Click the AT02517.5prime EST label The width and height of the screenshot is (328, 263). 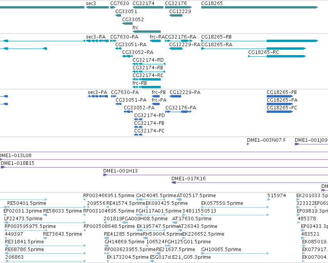click(196, 196)
